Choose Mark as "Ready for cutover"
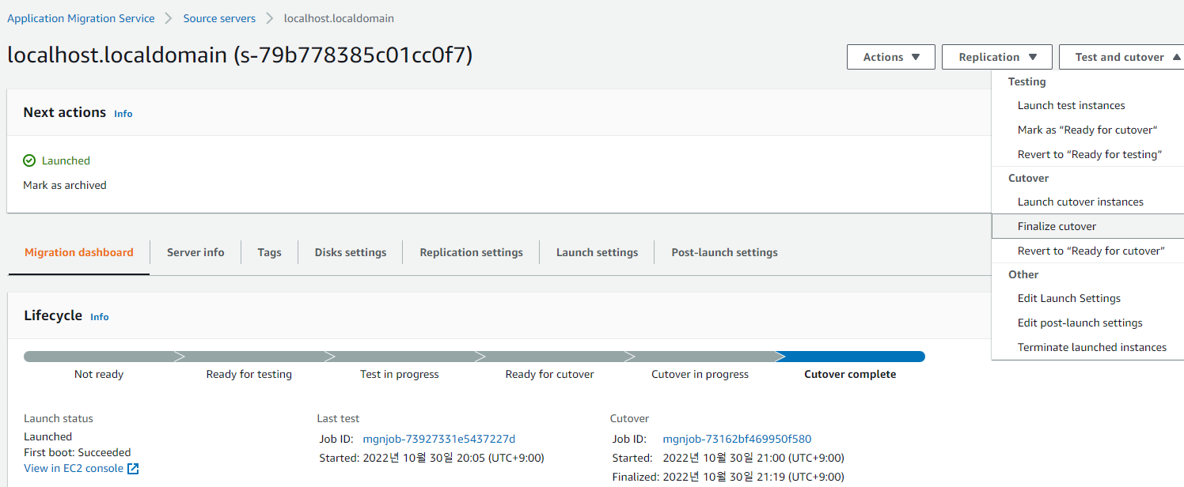The image size is (1184, 487). pyautogui.click(x=1087, y=130)
